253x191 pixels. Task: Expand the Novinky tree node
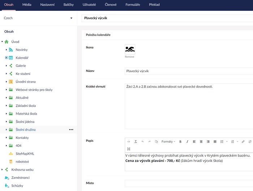[x=6, y=50]
